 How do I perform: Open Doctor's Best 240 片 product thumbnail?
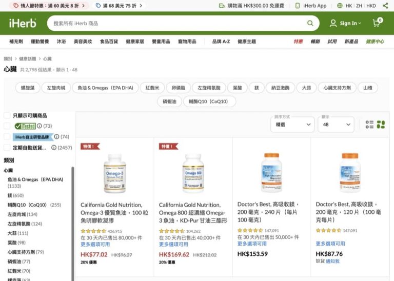coord(271,173)
